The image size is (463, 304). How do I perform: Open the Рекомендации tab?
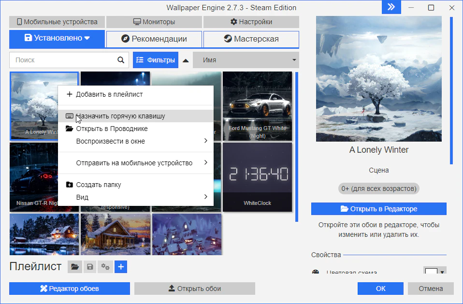[x=154, y=39]
